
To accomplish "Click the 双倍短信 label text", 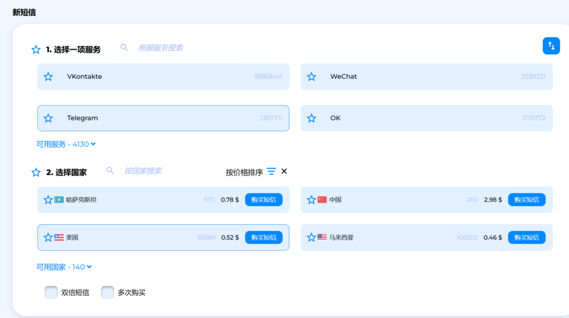I will point(75,292).
